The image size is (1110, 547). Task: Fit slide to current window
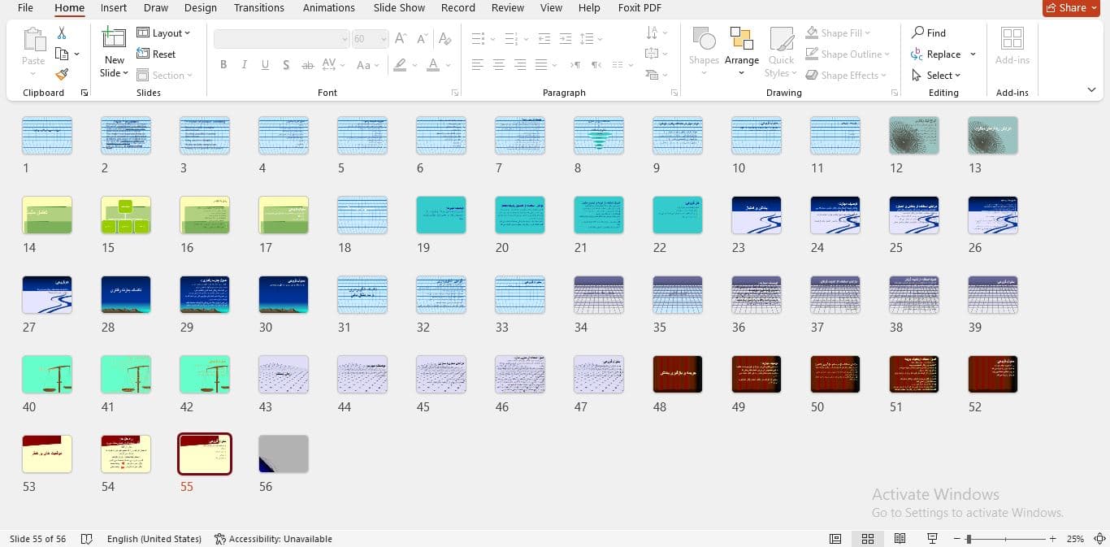pyautogui.click(x=1099, y=539)
